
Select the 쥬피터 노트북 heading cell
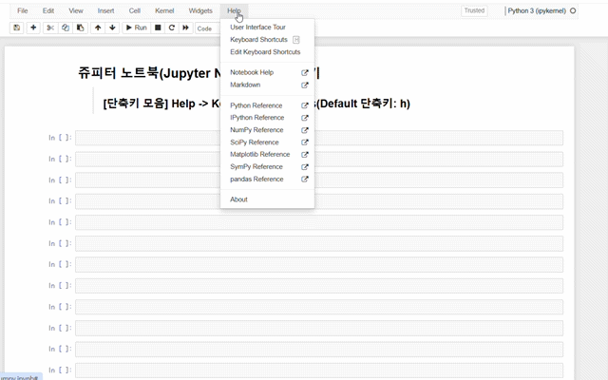click(x=199, y=73)
